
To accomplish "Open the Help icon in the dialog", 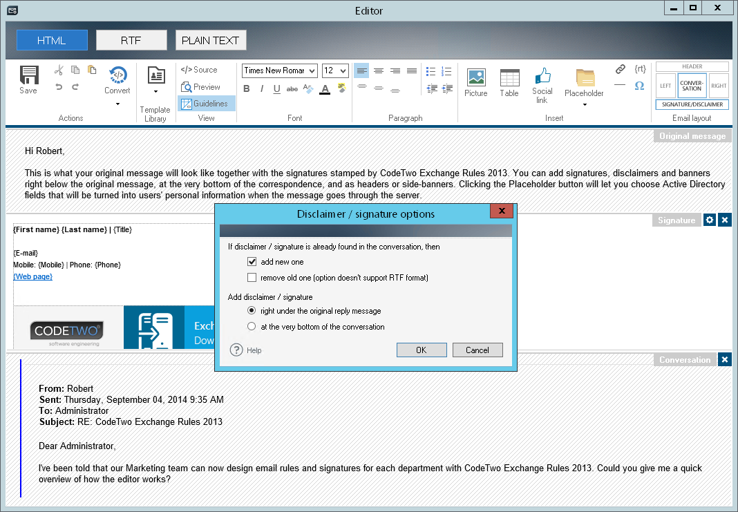I will (236, 350).
